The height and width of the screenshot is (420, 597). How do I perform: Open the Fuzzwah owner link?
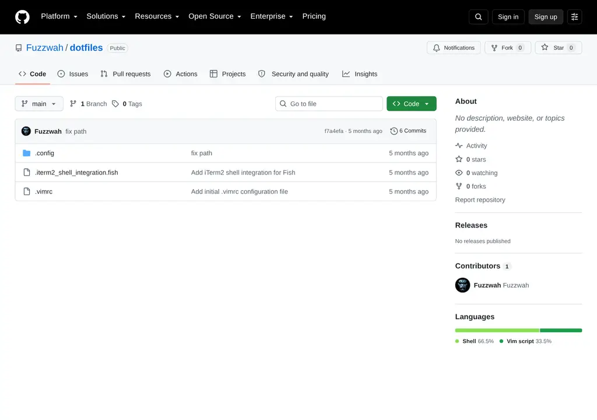[x=44, y=48]
